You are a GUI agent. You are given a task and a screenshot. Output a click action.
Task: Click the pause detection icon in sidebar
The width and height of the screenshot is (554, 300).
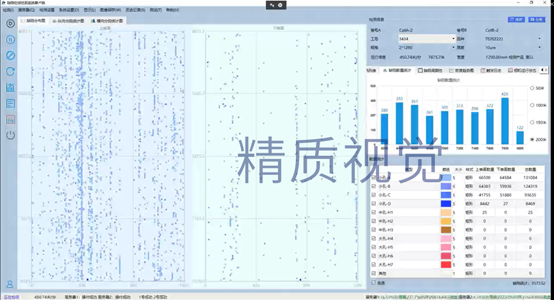10,39
